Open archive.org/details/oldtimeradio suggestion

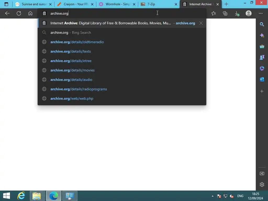click(122, 42)
